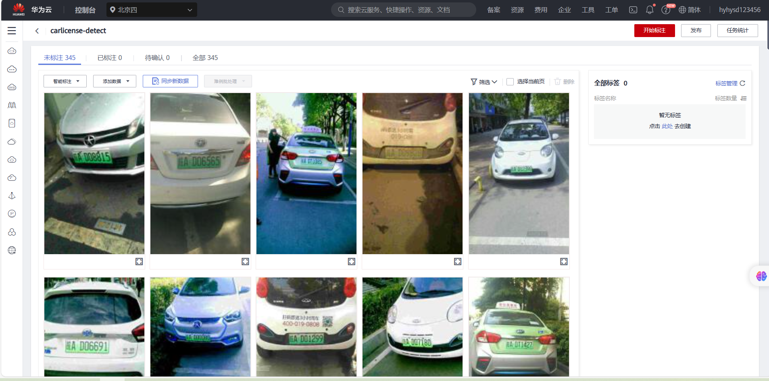The height and width of the screenshot is (381, 769).
Task: Open the cloud upload arrow sidebar icon
Action: point(12,160)
